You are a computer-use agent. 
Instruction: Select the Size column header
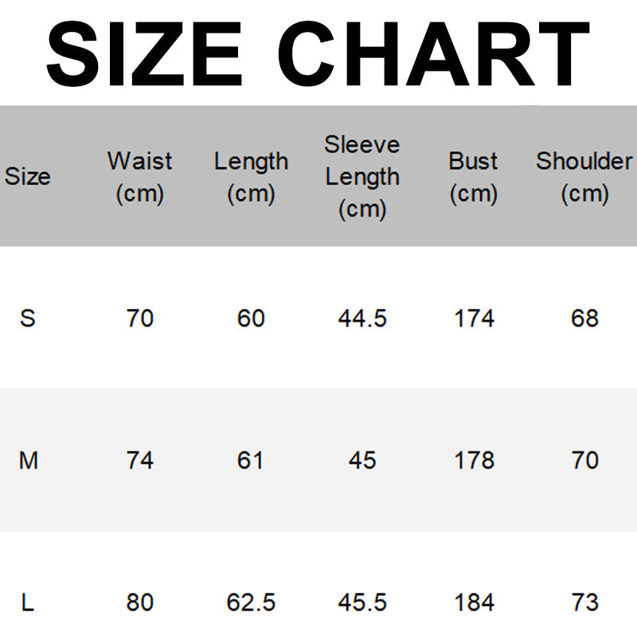[28, 176]
